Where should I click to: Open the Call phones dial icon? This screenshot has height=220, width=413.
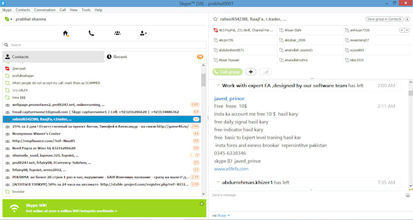click(91, 33)
